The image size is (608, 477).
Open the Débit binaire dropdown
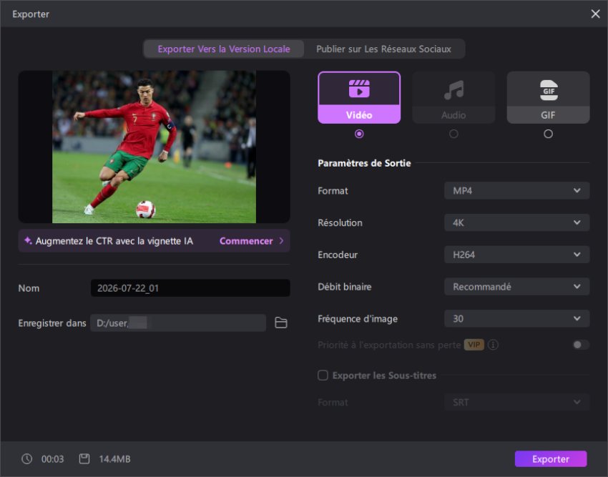[517, 287]
